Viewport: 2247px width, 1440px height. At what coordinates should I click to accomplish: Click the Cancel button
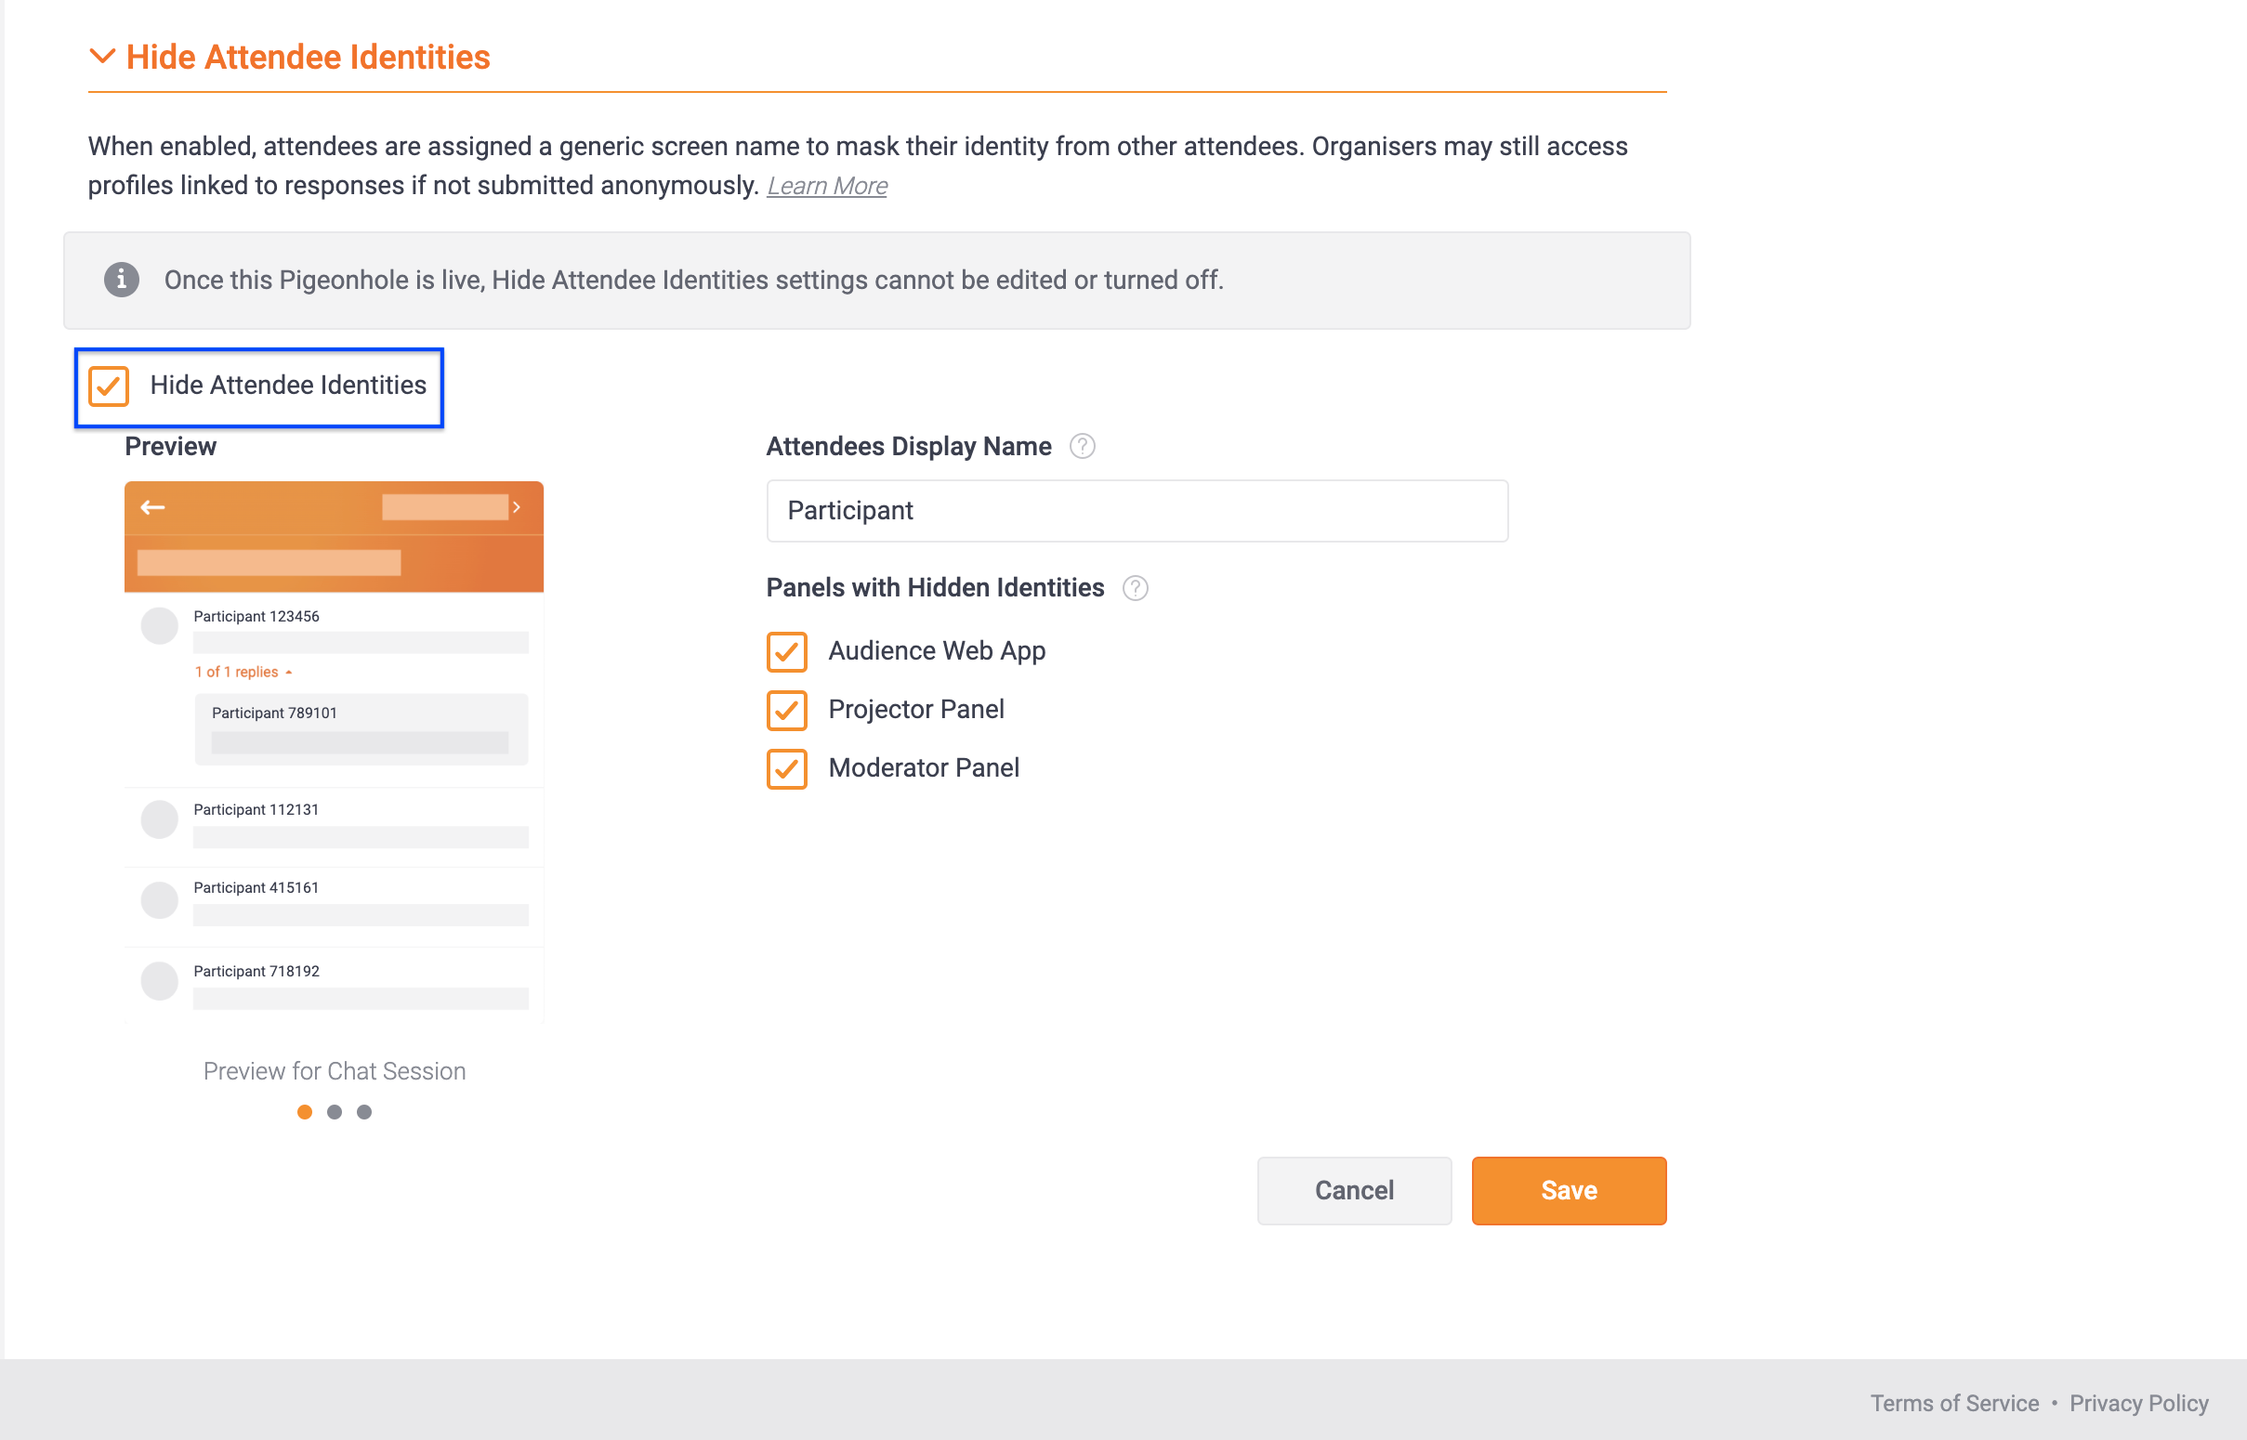1354,1190
